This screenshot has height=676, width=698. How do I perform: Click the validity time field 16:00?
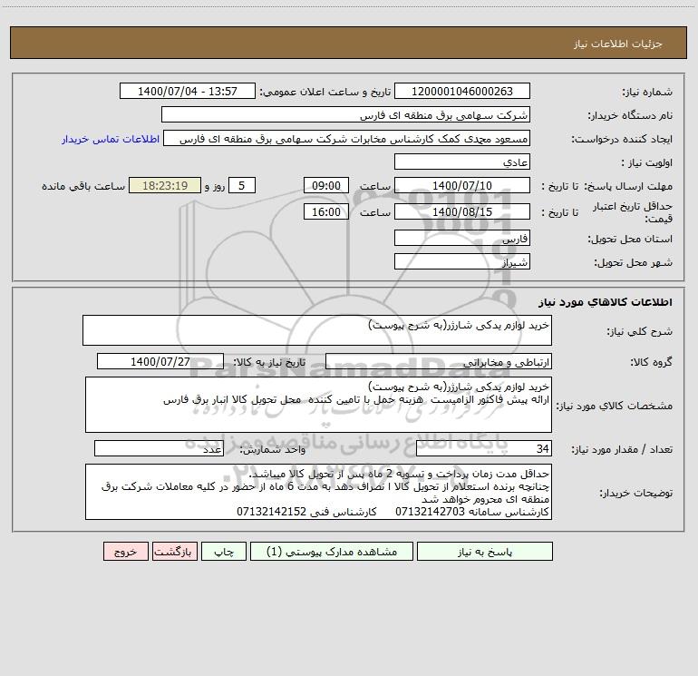(x=325, y=211)
